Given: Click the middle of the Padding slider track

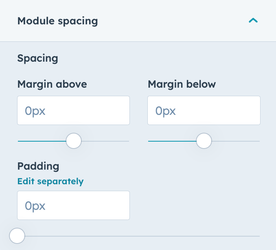Looking at the screenshot, I should (139, 236).
